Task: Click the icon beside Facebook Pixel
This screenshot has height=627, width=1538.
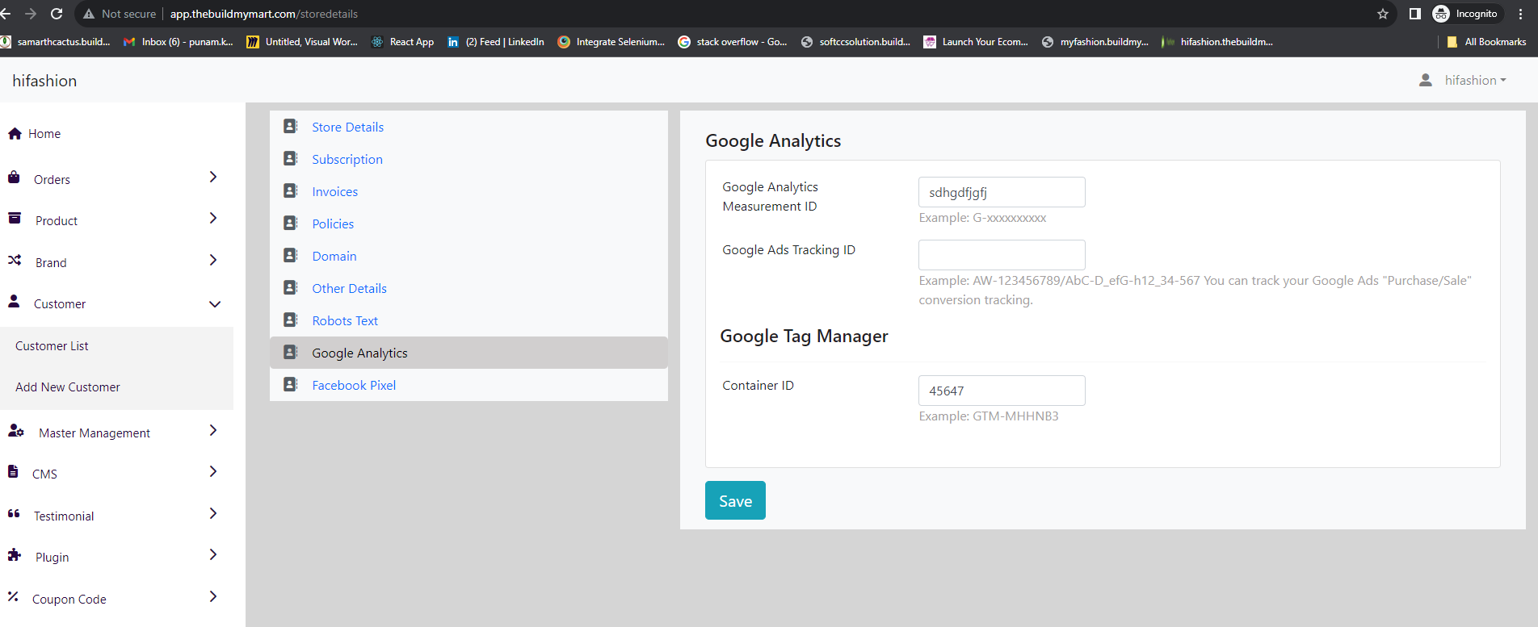Action: coord(291,385)
